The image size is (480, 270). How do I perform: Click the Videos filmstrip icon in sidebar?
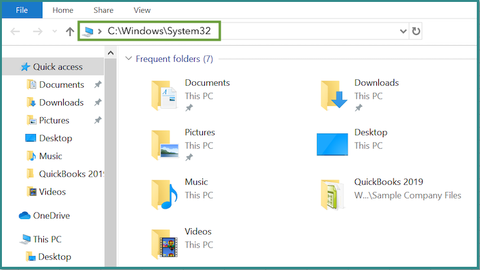point(32,191)
